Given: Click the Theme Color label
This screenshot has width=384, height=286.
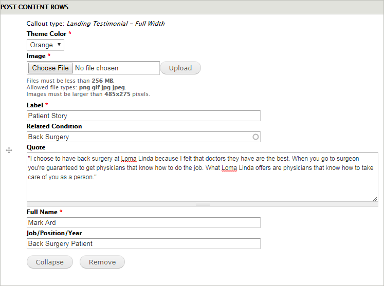Looking at the screenshot, I should [47, 33].
